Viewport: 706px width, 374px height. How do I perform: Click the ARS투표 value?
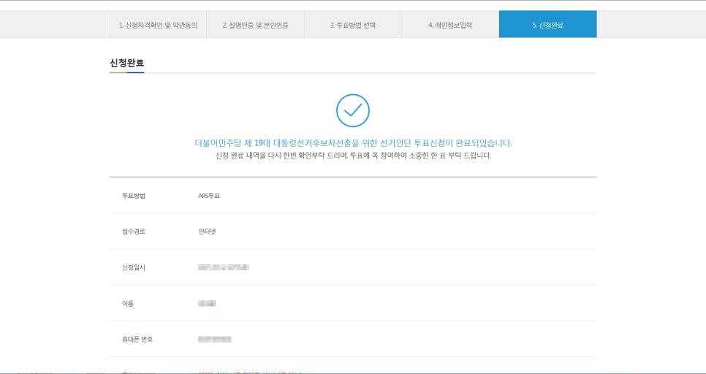tap(209, 196)
